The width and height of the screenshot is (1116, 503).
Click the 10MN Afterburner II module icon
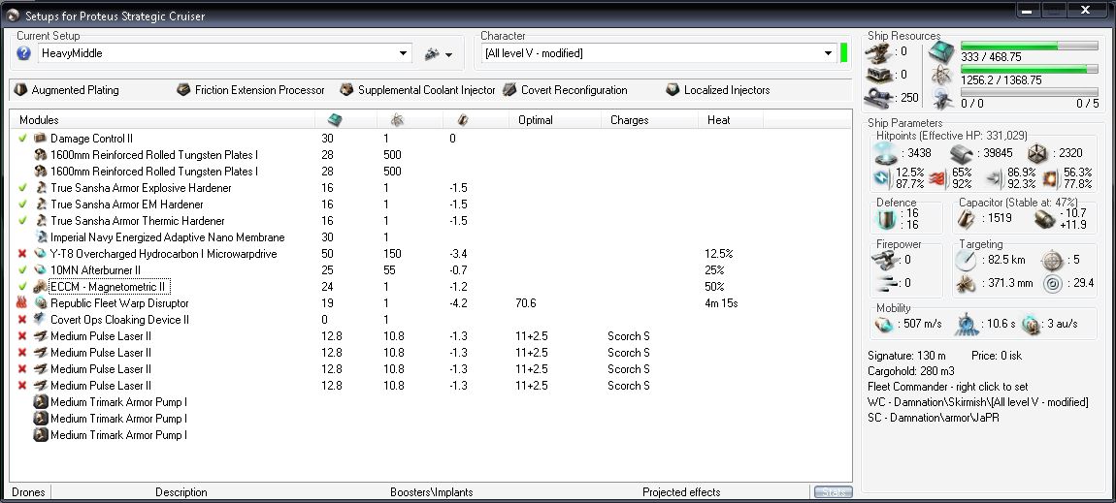click(41, 270)
